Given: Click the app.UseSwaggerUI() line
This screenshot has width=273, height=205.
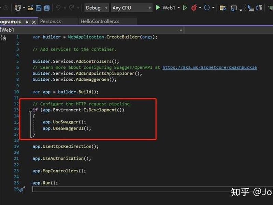Looking at the screenshot, I should [x=67, y=128].
